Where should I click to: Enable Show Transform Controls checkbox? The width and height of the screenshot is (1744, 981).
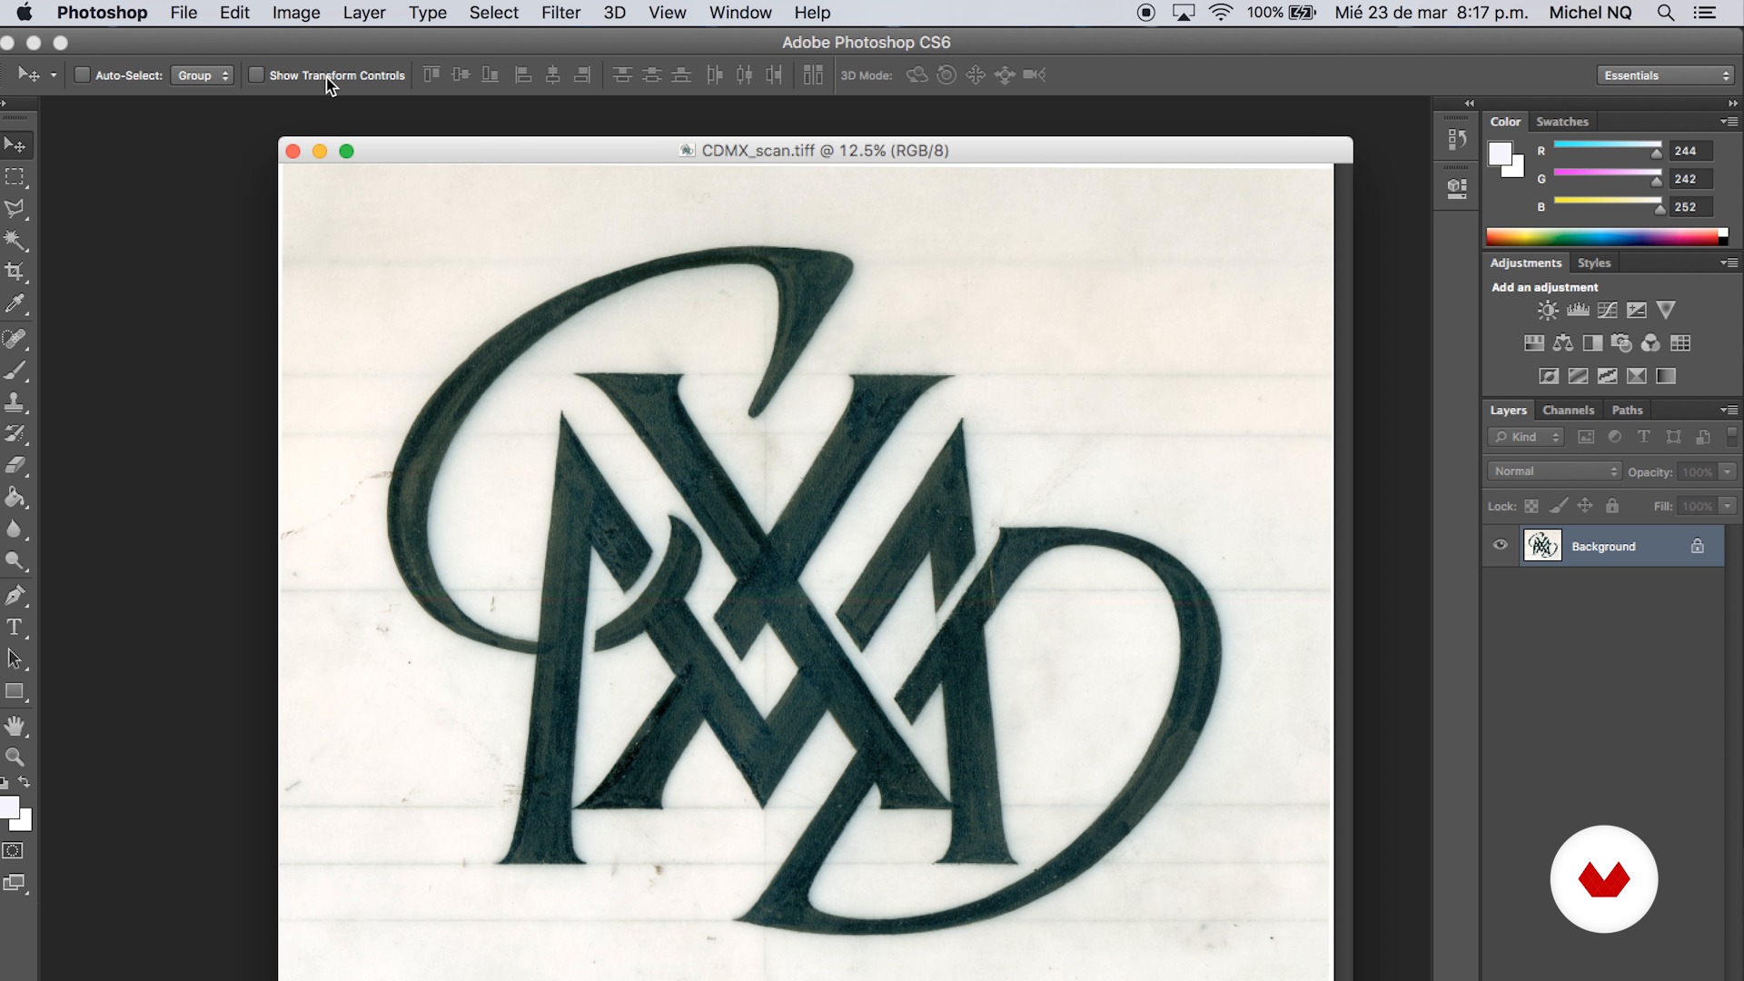256,75
